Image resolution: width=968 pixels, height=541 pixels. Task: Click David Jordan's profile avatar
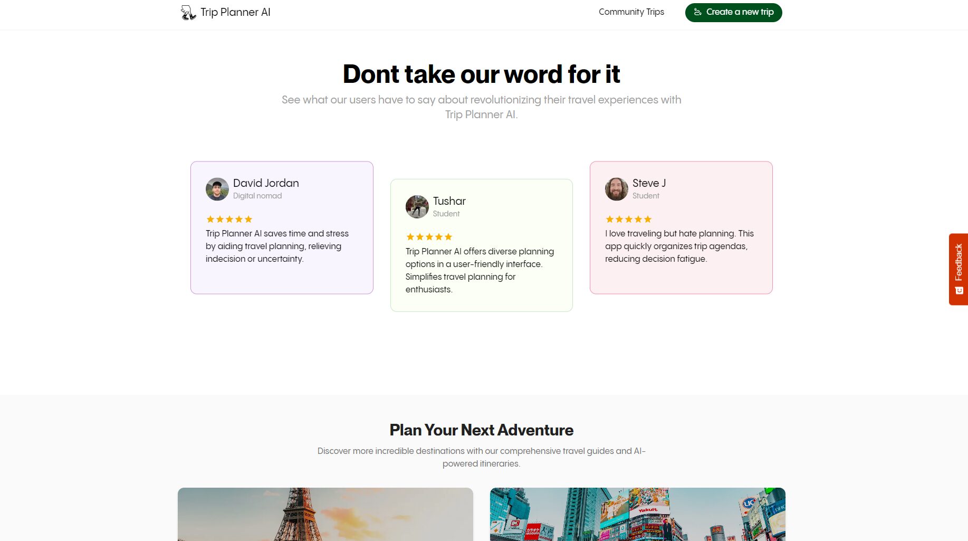click(216, 189)
